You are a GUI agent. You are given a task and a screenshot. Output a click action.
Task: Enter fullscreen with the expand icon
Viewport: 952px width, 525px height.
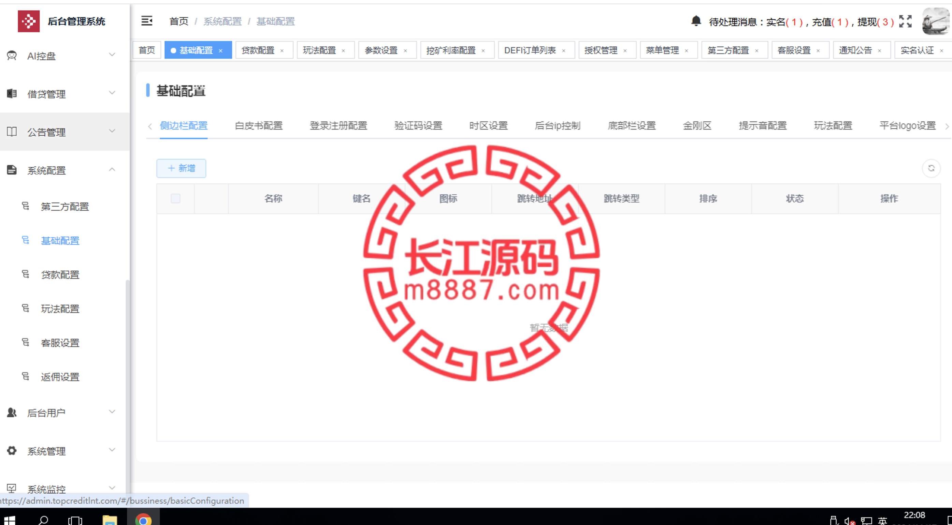(x=905, y=21)
